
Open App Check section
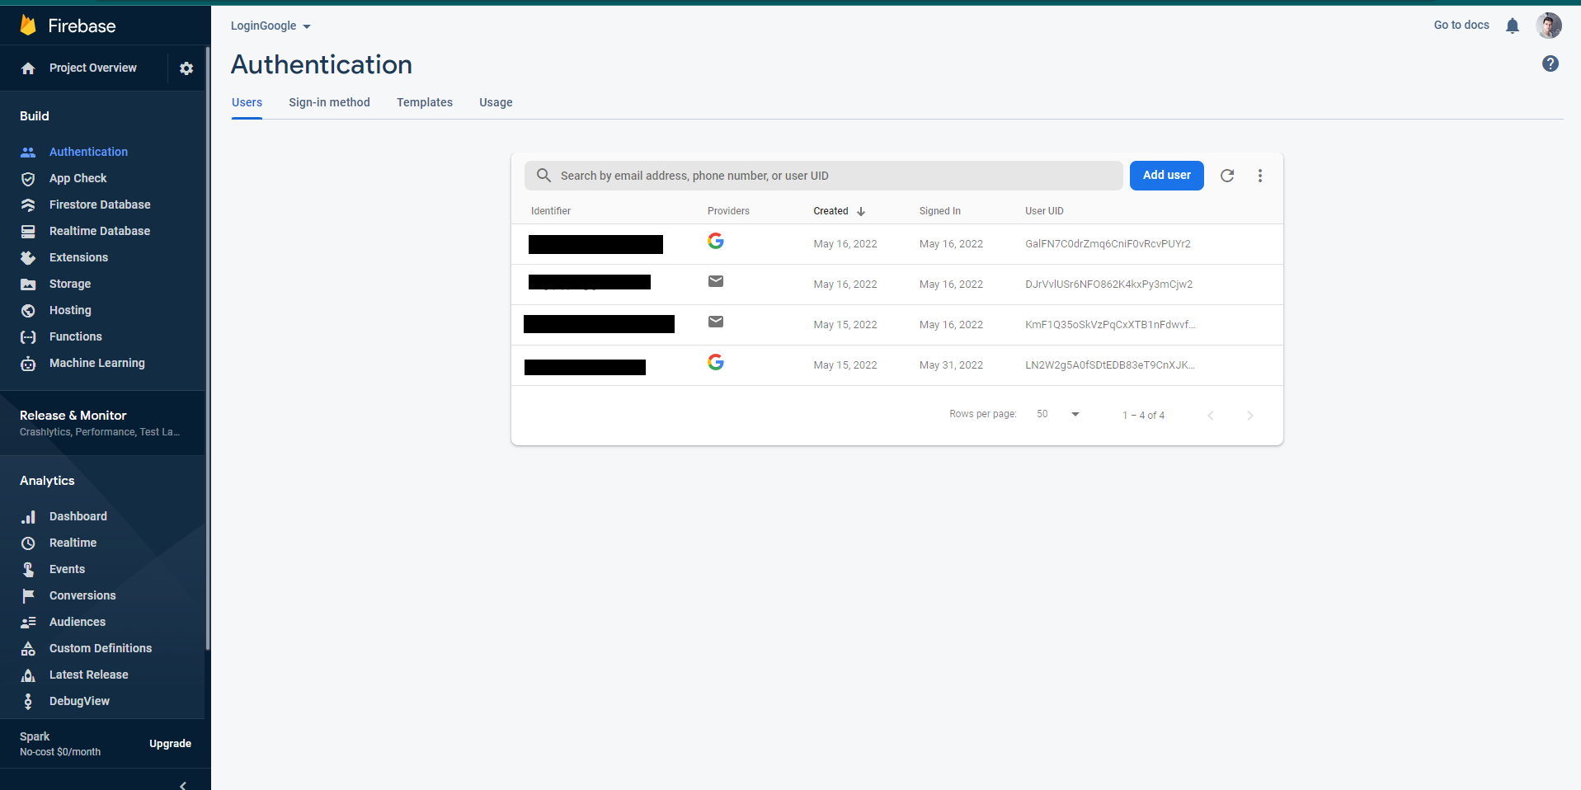coord(78,178)
